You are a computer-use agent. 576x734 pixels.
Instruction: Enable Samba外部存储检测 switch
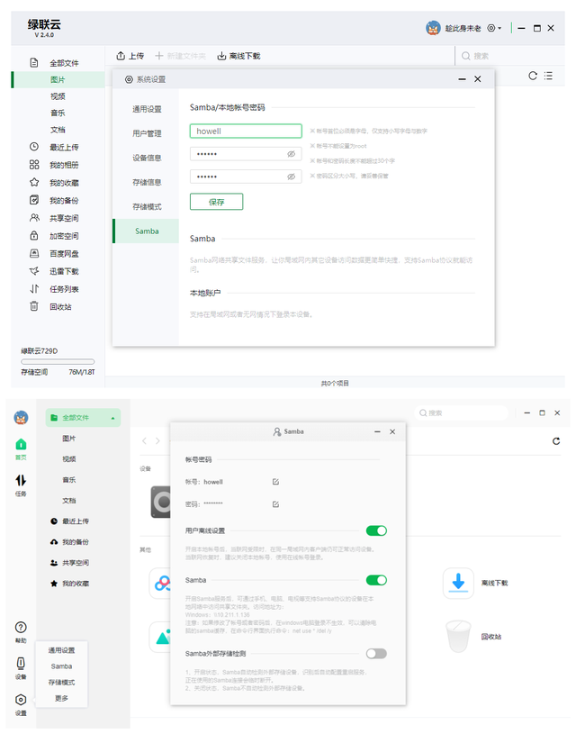[x=376, y=654]
